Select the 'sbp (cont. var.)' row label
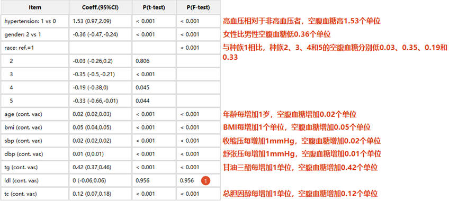 (x=23, y=141)
